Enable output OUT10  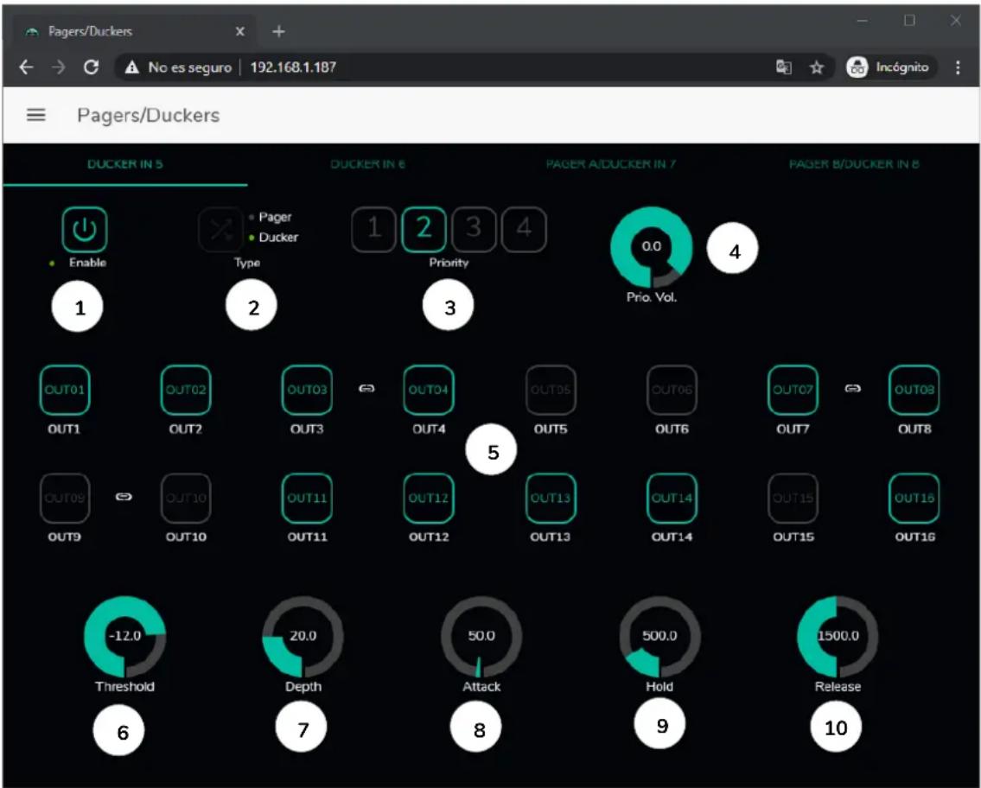(186, 499)
